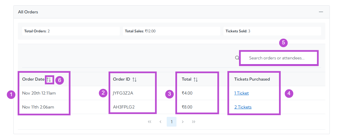This screenshot has width=339, height=140.
Task: Open the 2 Tickets link
Action: (x=243, y=107)
